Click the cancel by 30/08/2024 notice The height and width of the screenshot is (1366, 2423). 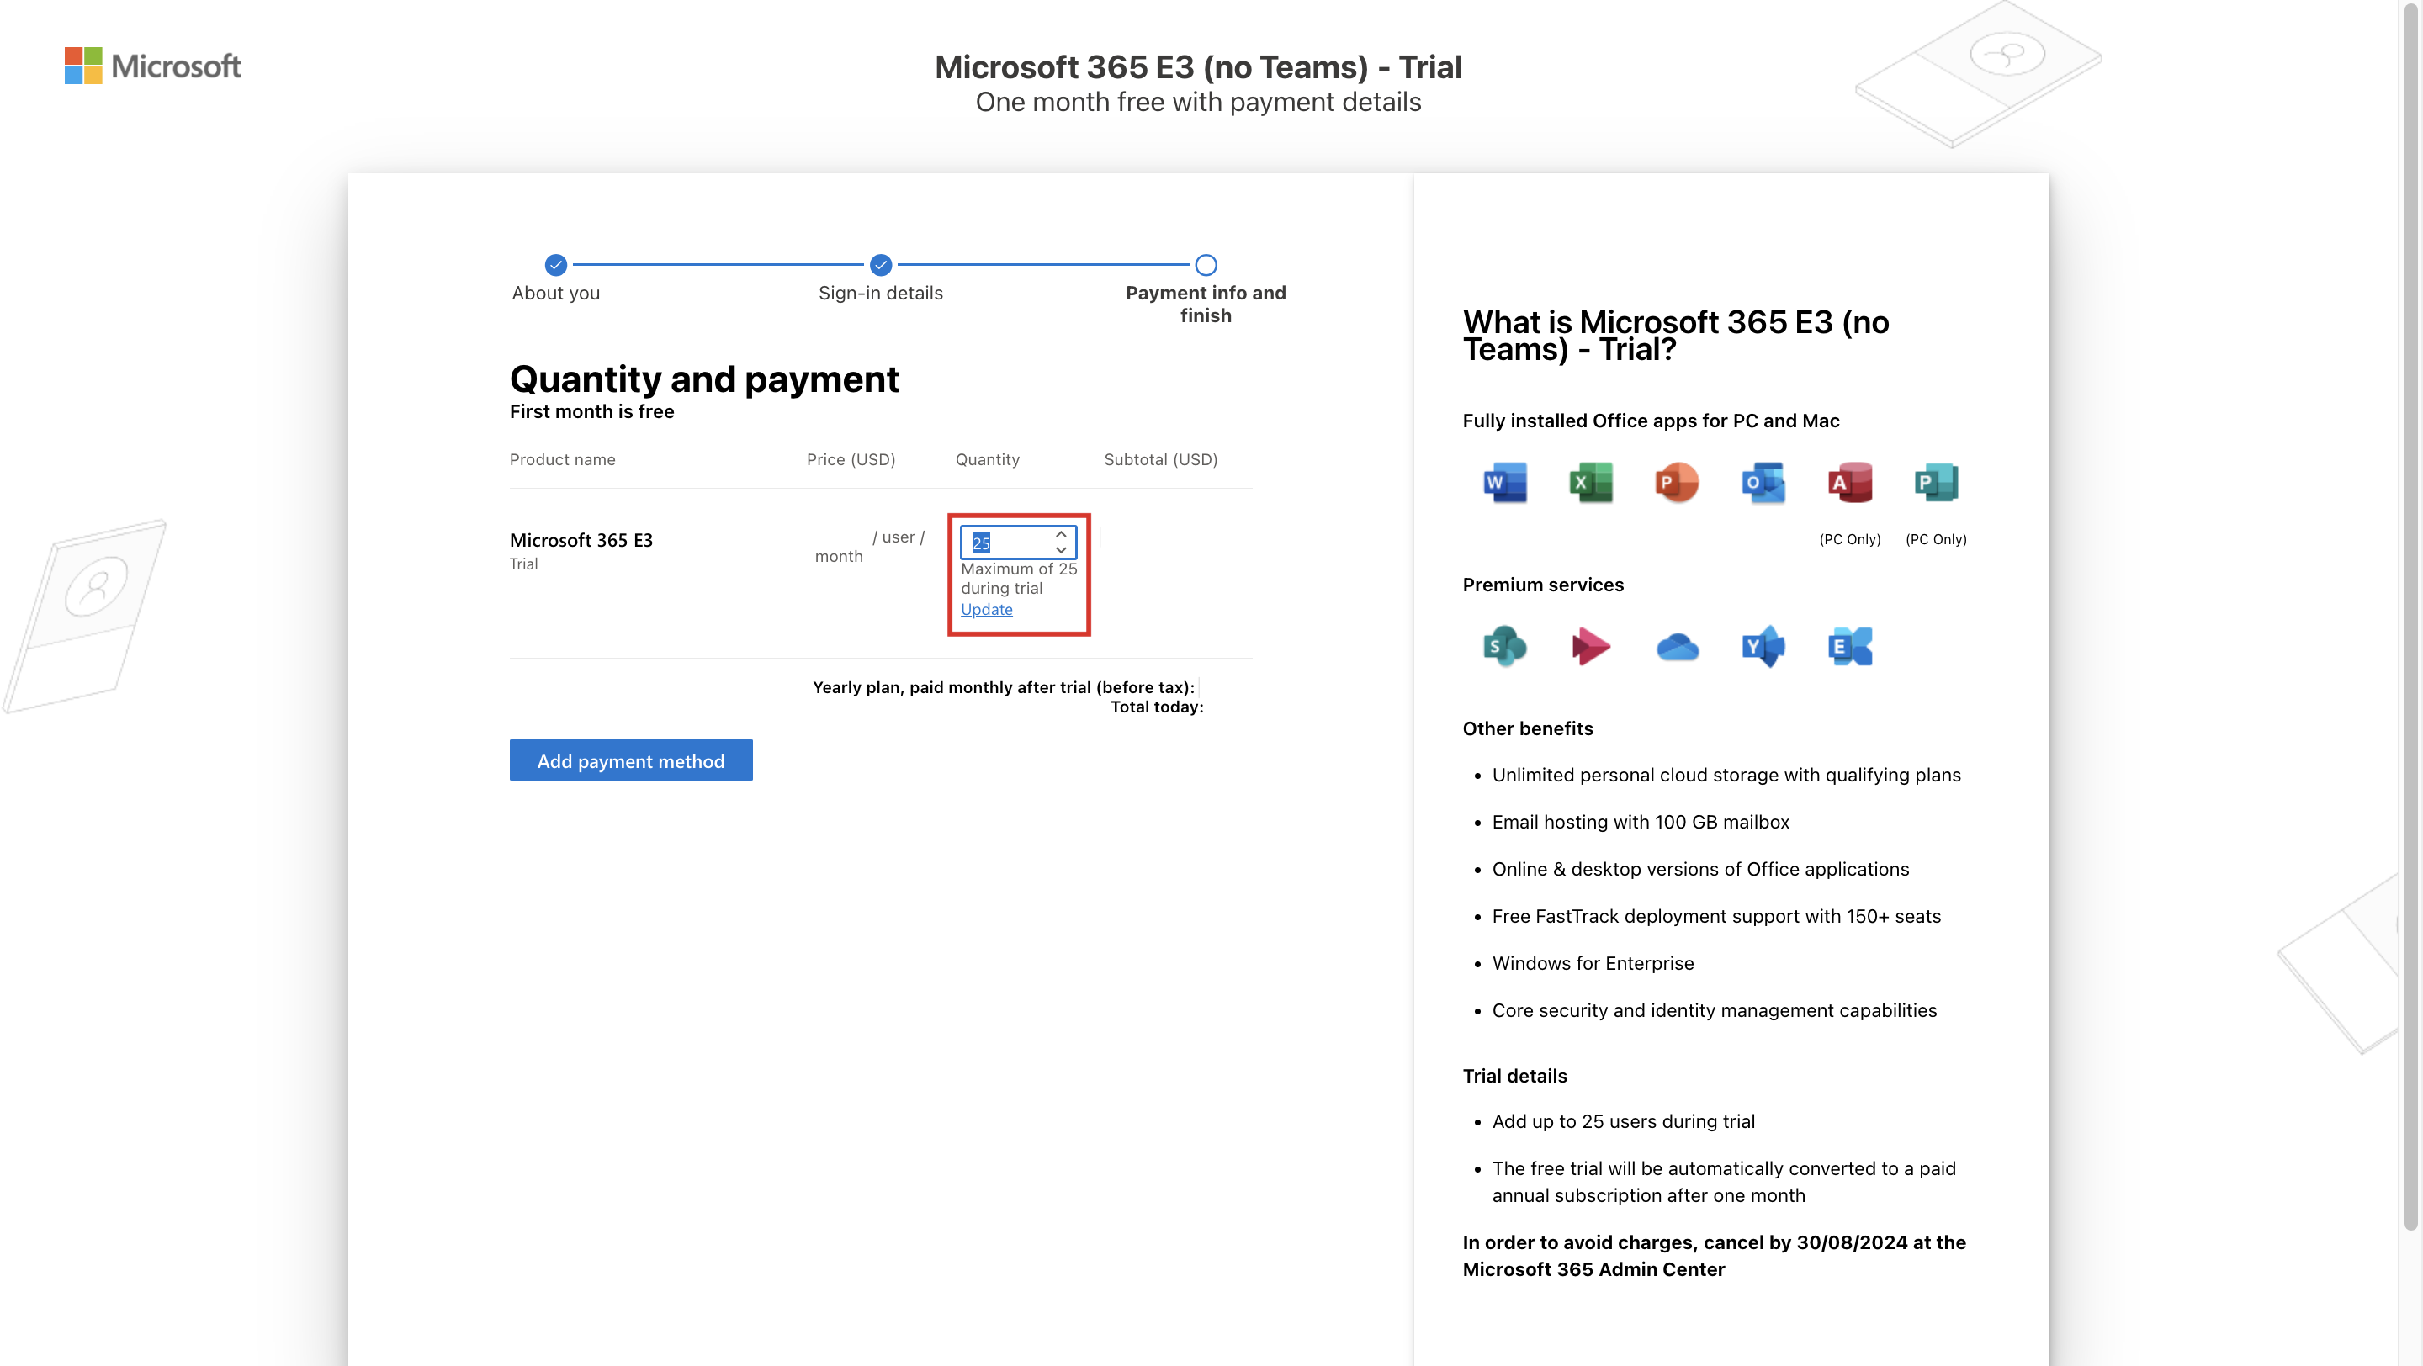pyautogui.click(x=1714, y=1256)
